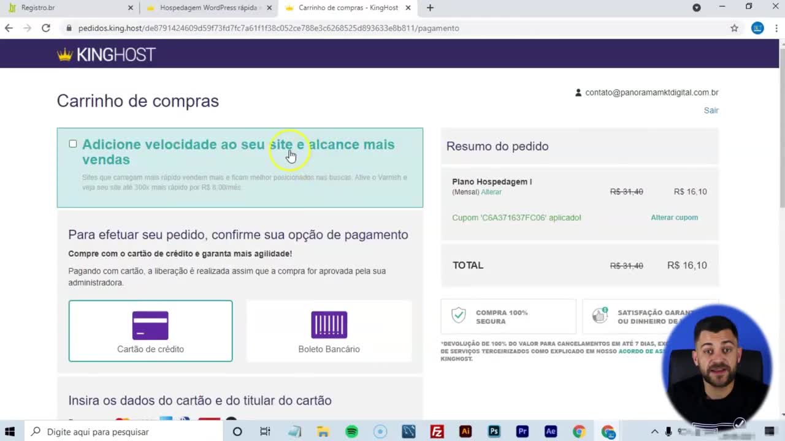This screenshot has height=441, width=785.
Task: Open the first Chrome taskbar icon
Action: pyautogui.click(x=579, y=432)
